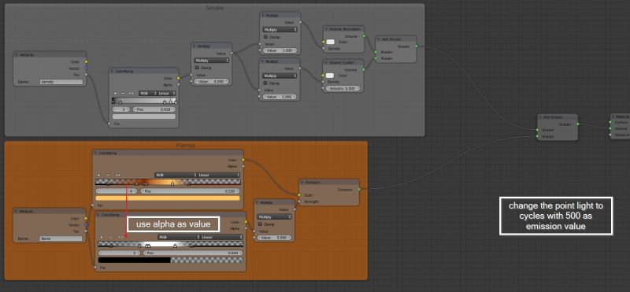Image resolution: width=630 pixels, height=292 pixels.
Task: Click the Volume Scatter white color swatch
Action: (330, 75)
